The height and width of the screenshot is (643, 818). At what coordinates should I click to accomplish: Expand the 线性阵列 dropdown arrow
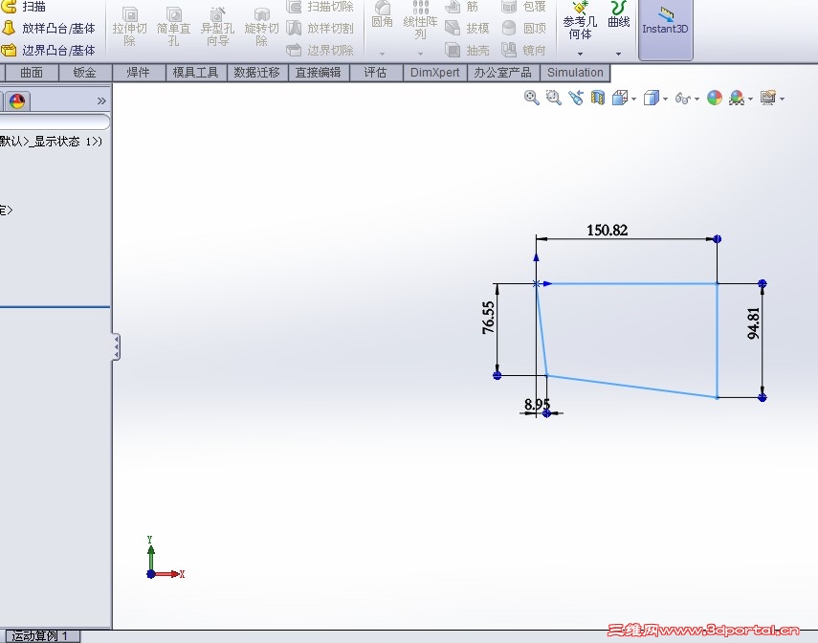pyautogui.click(x=420, y=54)
